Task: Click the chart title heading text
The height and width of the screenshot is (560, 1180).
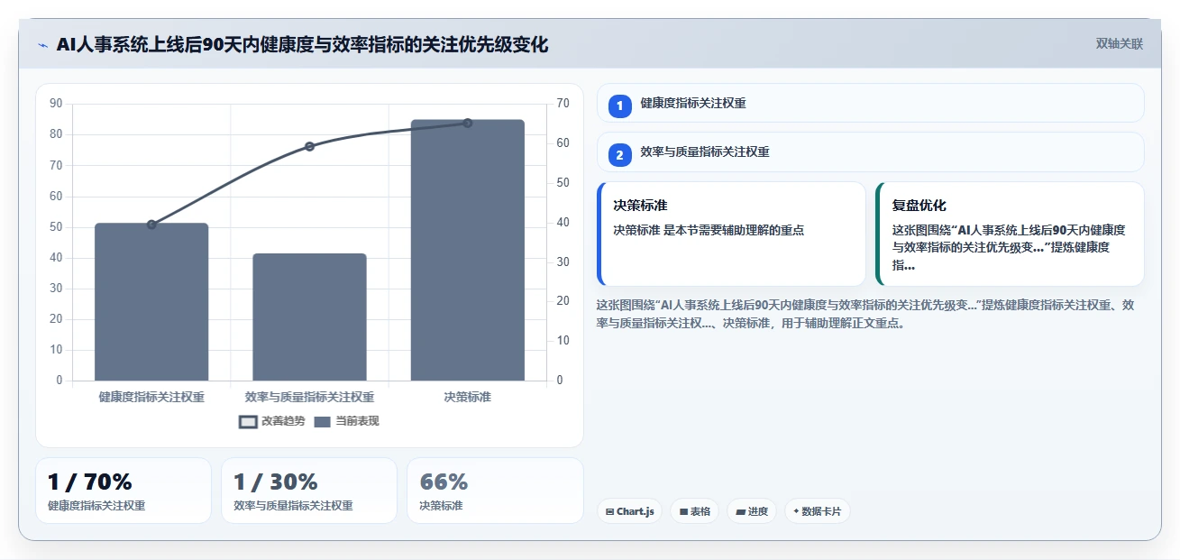Action: pyautogui.click(x=302, y=44)
